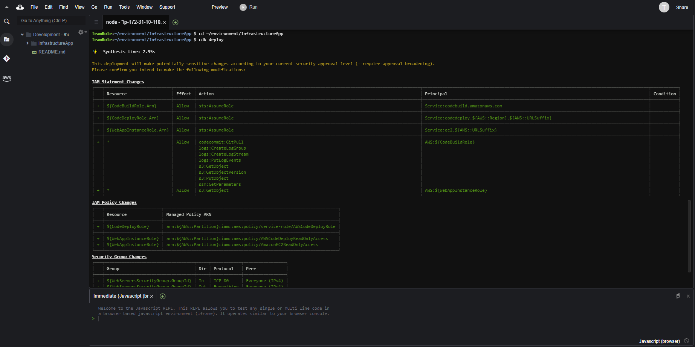Viewport: 695px width, 347px height.
Task: Open the Source Control git icon
Action: click(x=7, y=58)
